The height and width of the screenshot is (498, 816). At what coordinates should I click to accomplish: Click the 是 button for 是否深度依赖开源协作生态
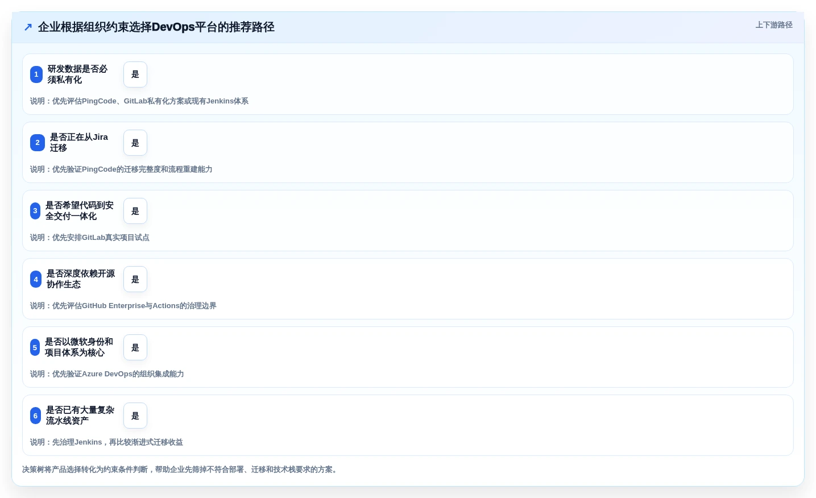pos(135,279)
